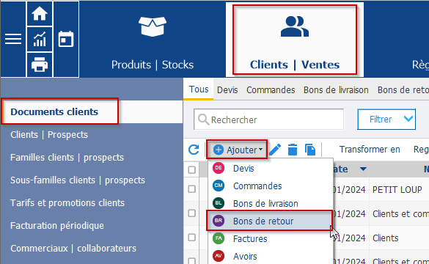
Task: Click the pencil edit icon
Action: click(275, 150)
